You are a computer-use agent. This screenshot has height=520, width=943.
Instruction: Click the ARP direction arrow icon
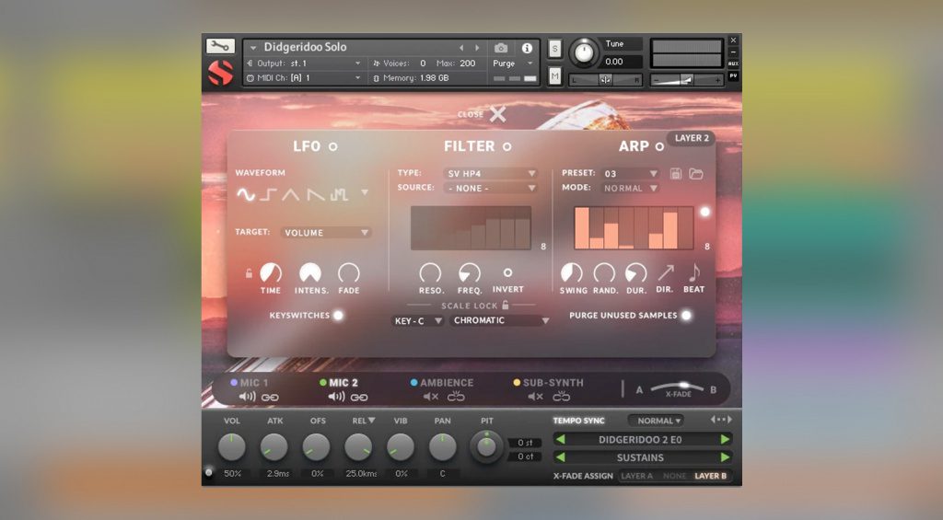(x=665, y=273)
